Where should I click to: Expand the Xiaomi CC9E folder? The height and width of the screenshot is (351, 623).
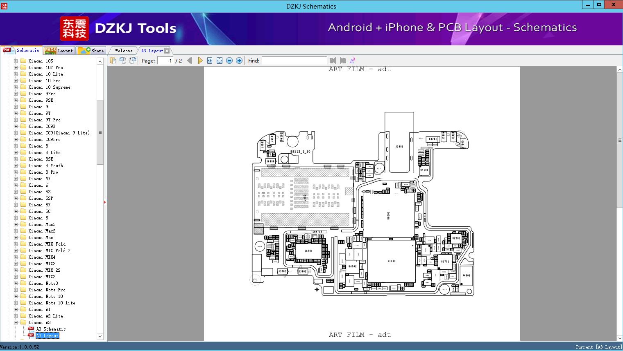16,126
